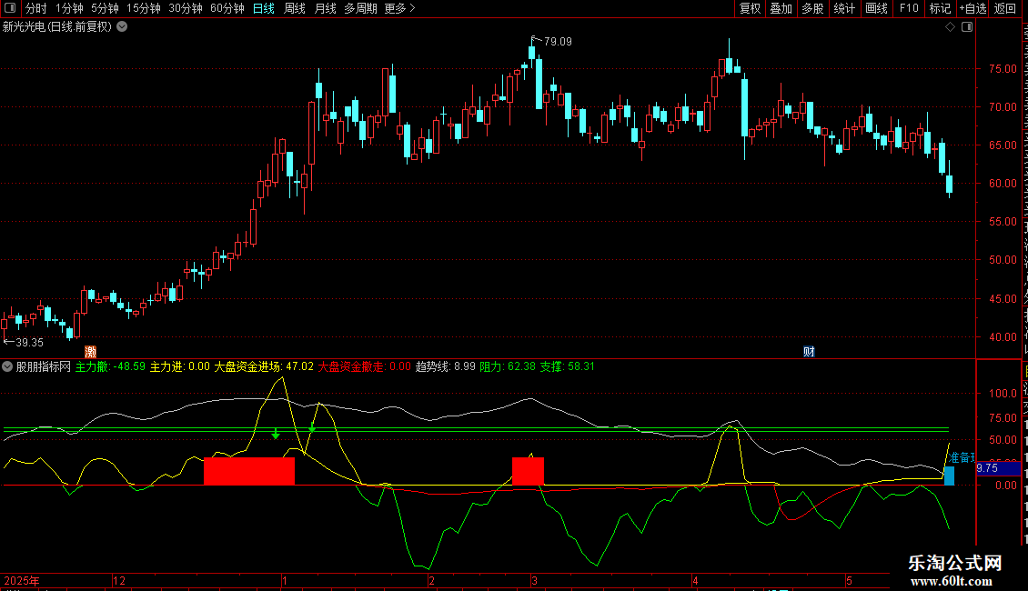This screenshot has width=1028, height=591.
Task: Click the orange 激 event marker
Action: click(x=90, y=352)
